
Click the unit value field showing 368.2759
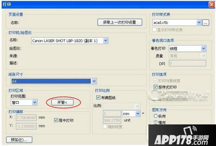pyautogui.click(x=112, y=120)
